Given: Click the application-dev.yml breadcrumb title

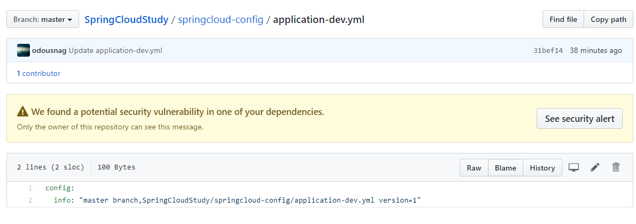Looking at the screenshot, I should 319,19.
